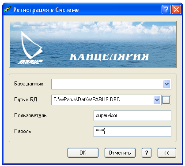Click the КАНЦЕЛЯРИЯ banner text

(109, 57)
